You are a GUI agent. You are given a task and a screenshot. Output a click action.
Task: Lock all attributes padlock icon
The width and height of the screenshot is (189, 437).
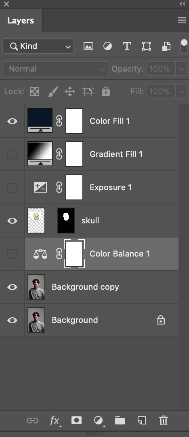click(106, 91)
